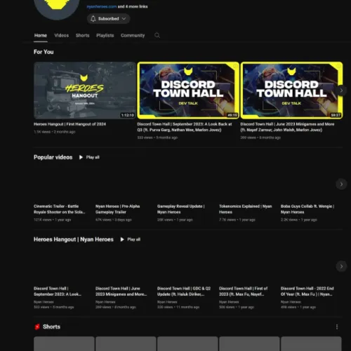Viewport: 351px width, 351px height.
Task: Switch to the Playlists tab
Action: 105,36
